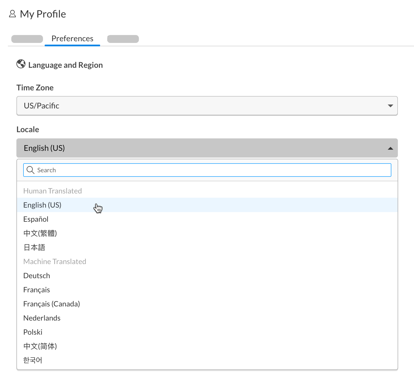414x392 pixels.
Task: Select 한국어 at the bottom of the list
Action: click(x=33, y=360)
